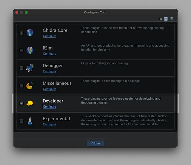The image size is (191, 165).
Task: Click the Configure Tool title bar
Action: tap(95, 12)
